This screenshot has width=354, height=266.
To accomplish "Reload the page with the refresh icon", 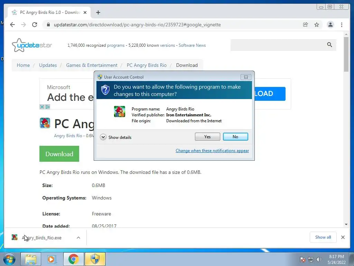I will point(35,25).
